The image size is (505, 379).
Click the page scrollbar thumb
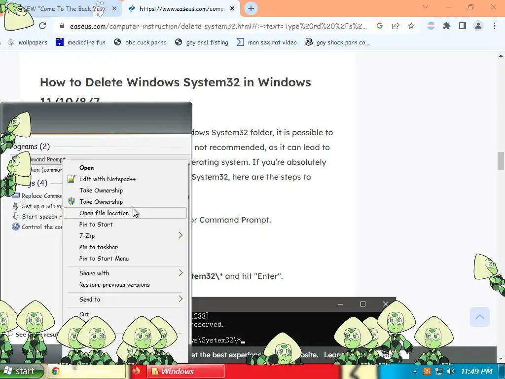(x=501, y=160)
